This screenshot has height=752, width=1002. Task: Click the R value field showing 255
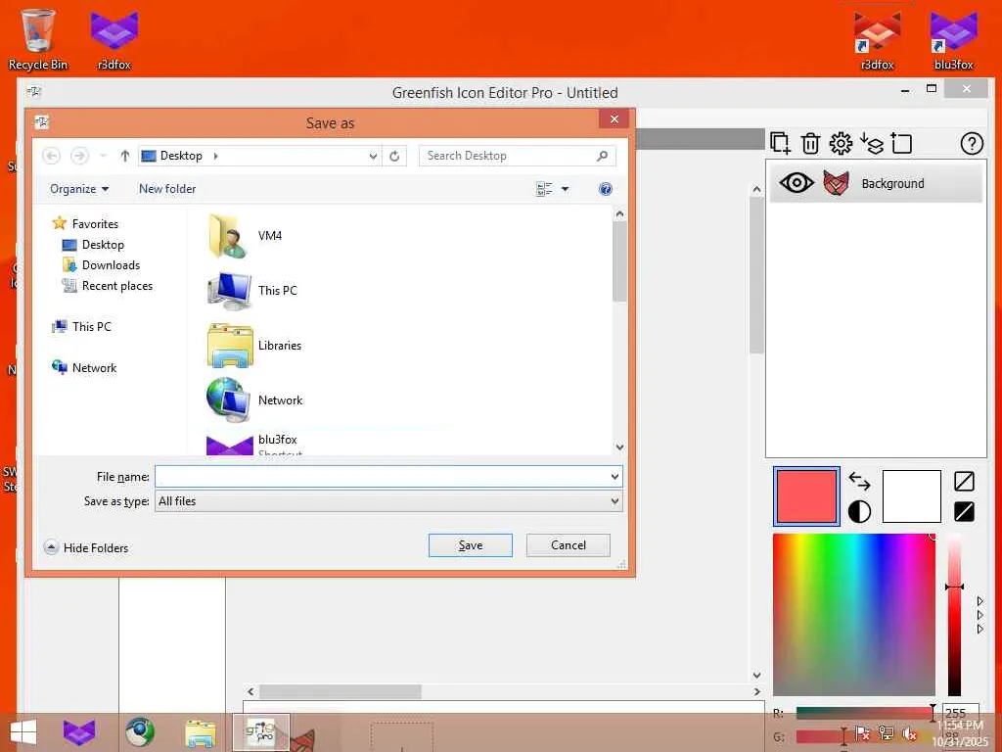(960, 712)
